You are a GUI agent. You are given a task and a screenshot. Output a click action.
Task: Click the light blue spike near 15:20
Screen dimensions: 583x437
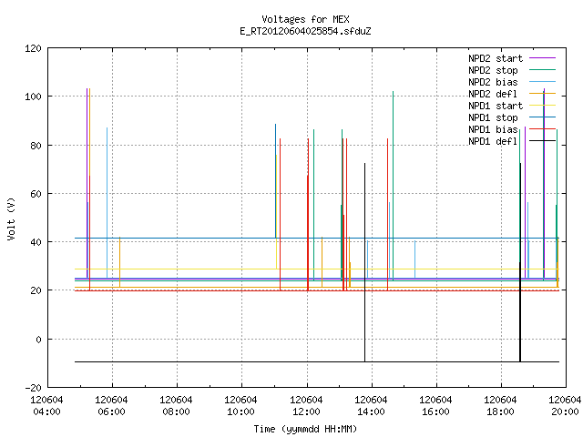415,259
